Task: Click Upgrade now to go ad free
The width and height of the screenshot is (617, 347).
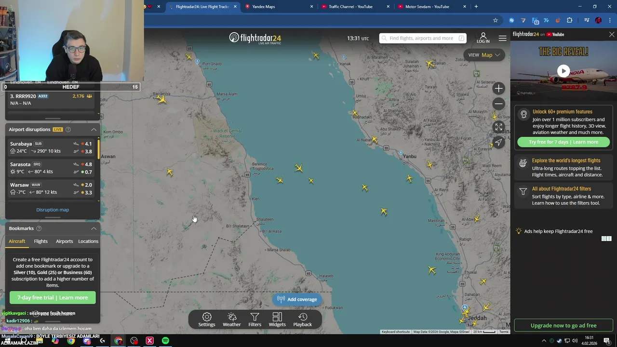Action: 563,325
